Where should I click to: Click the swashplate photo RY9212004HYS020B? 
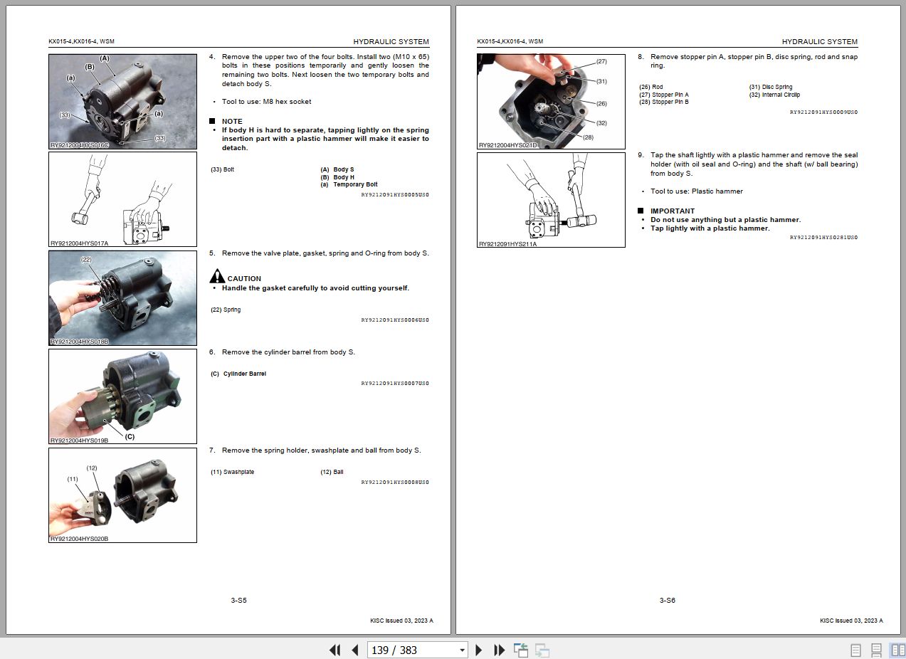point(123,495)
